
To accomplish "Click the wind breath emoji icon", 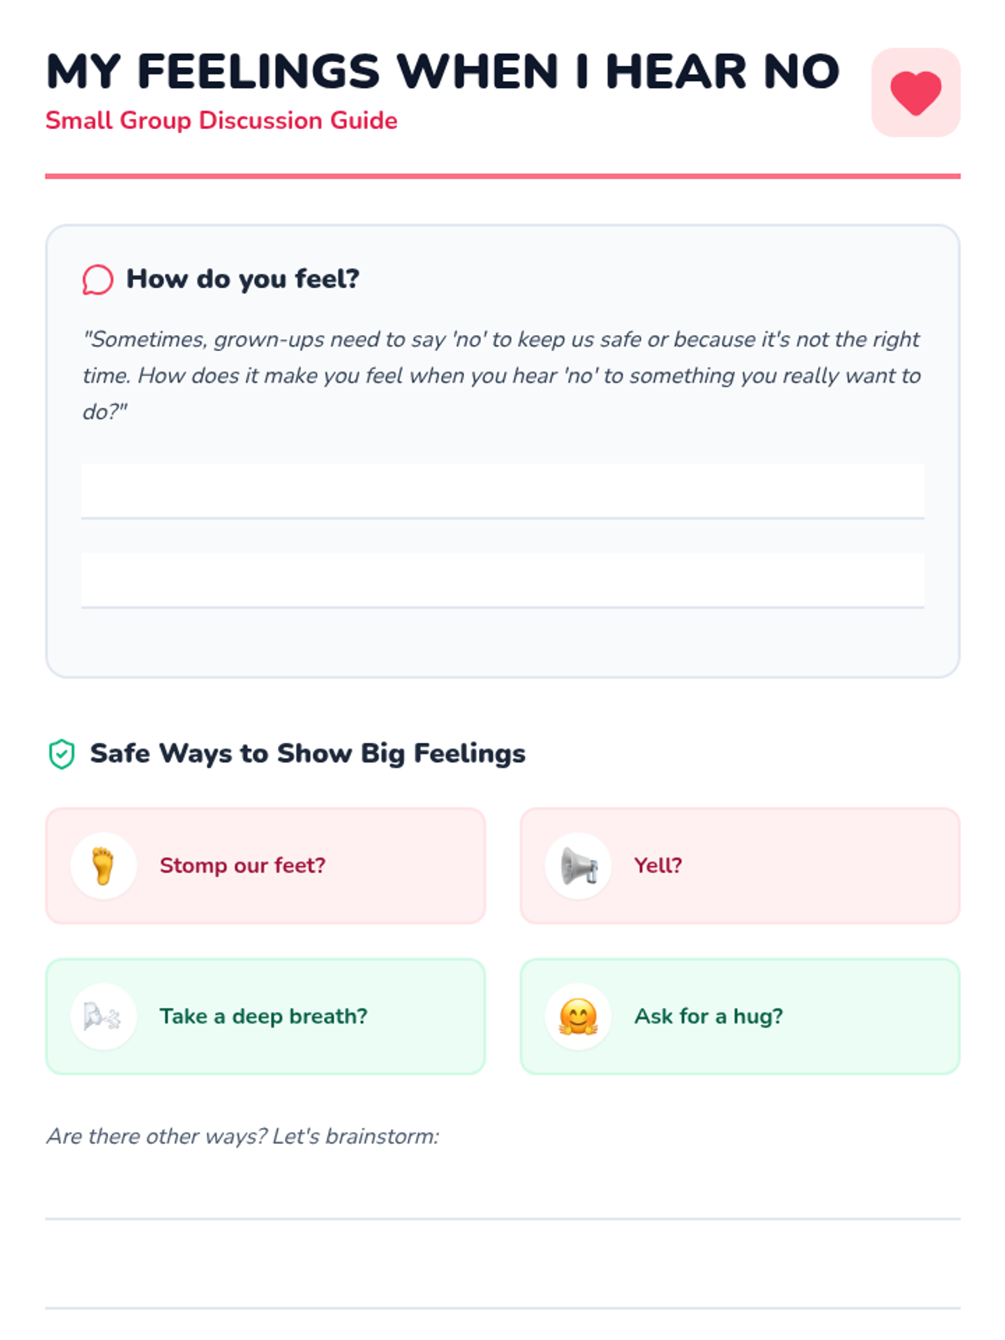I will point(104,1017).
